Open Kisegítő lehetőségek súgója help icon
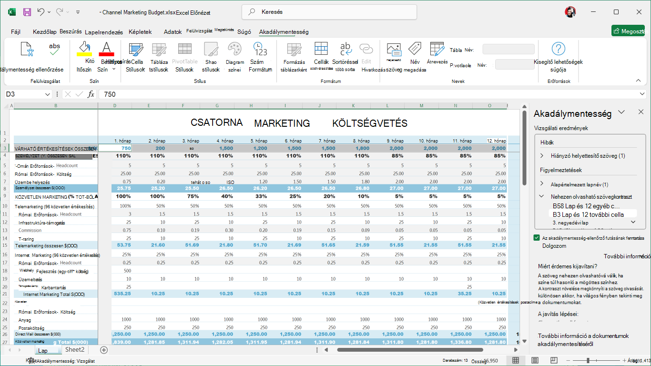Viewport: 651px width, 366px height. click(x=558, y=49)
